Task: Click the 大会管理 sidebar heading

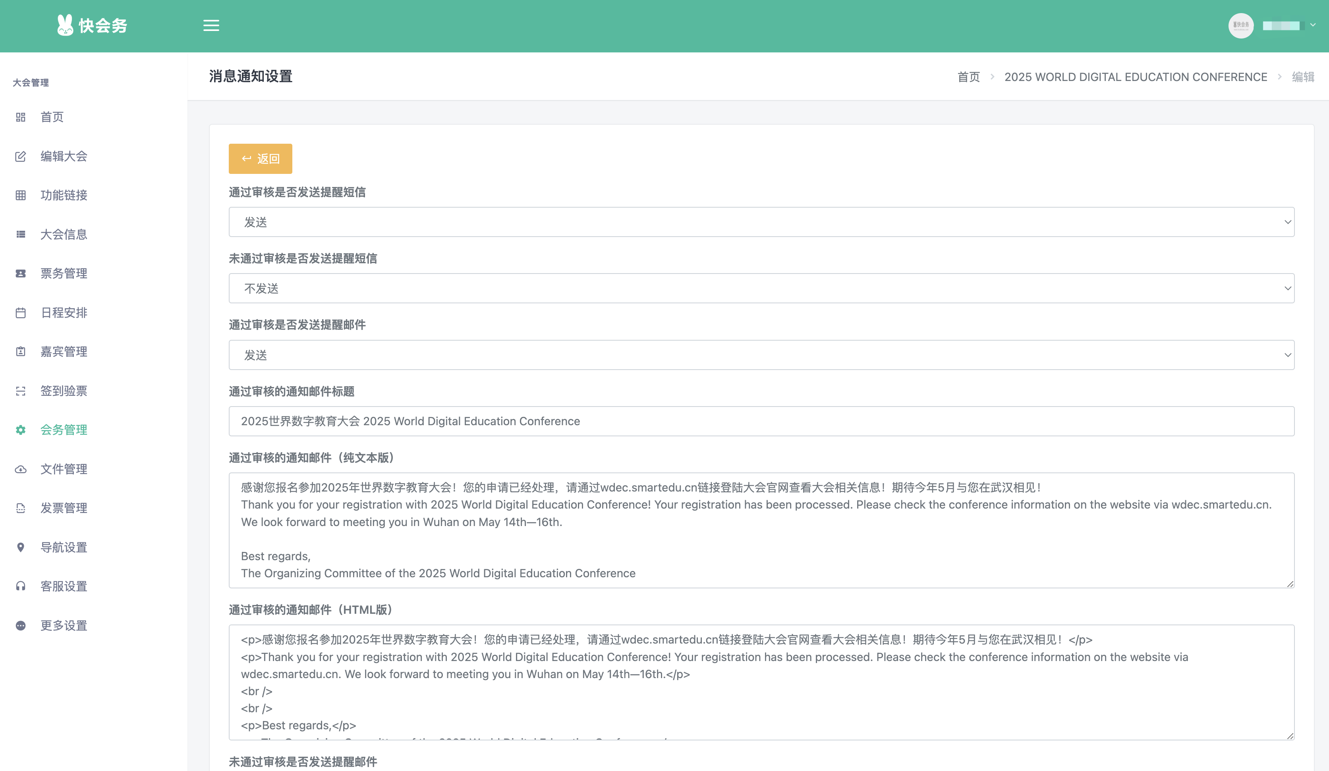Action: pyautogui.click(x=31, y=83)
